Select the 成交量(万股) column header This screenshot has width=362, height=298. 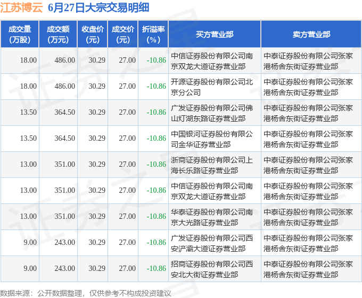click(20, 35)
